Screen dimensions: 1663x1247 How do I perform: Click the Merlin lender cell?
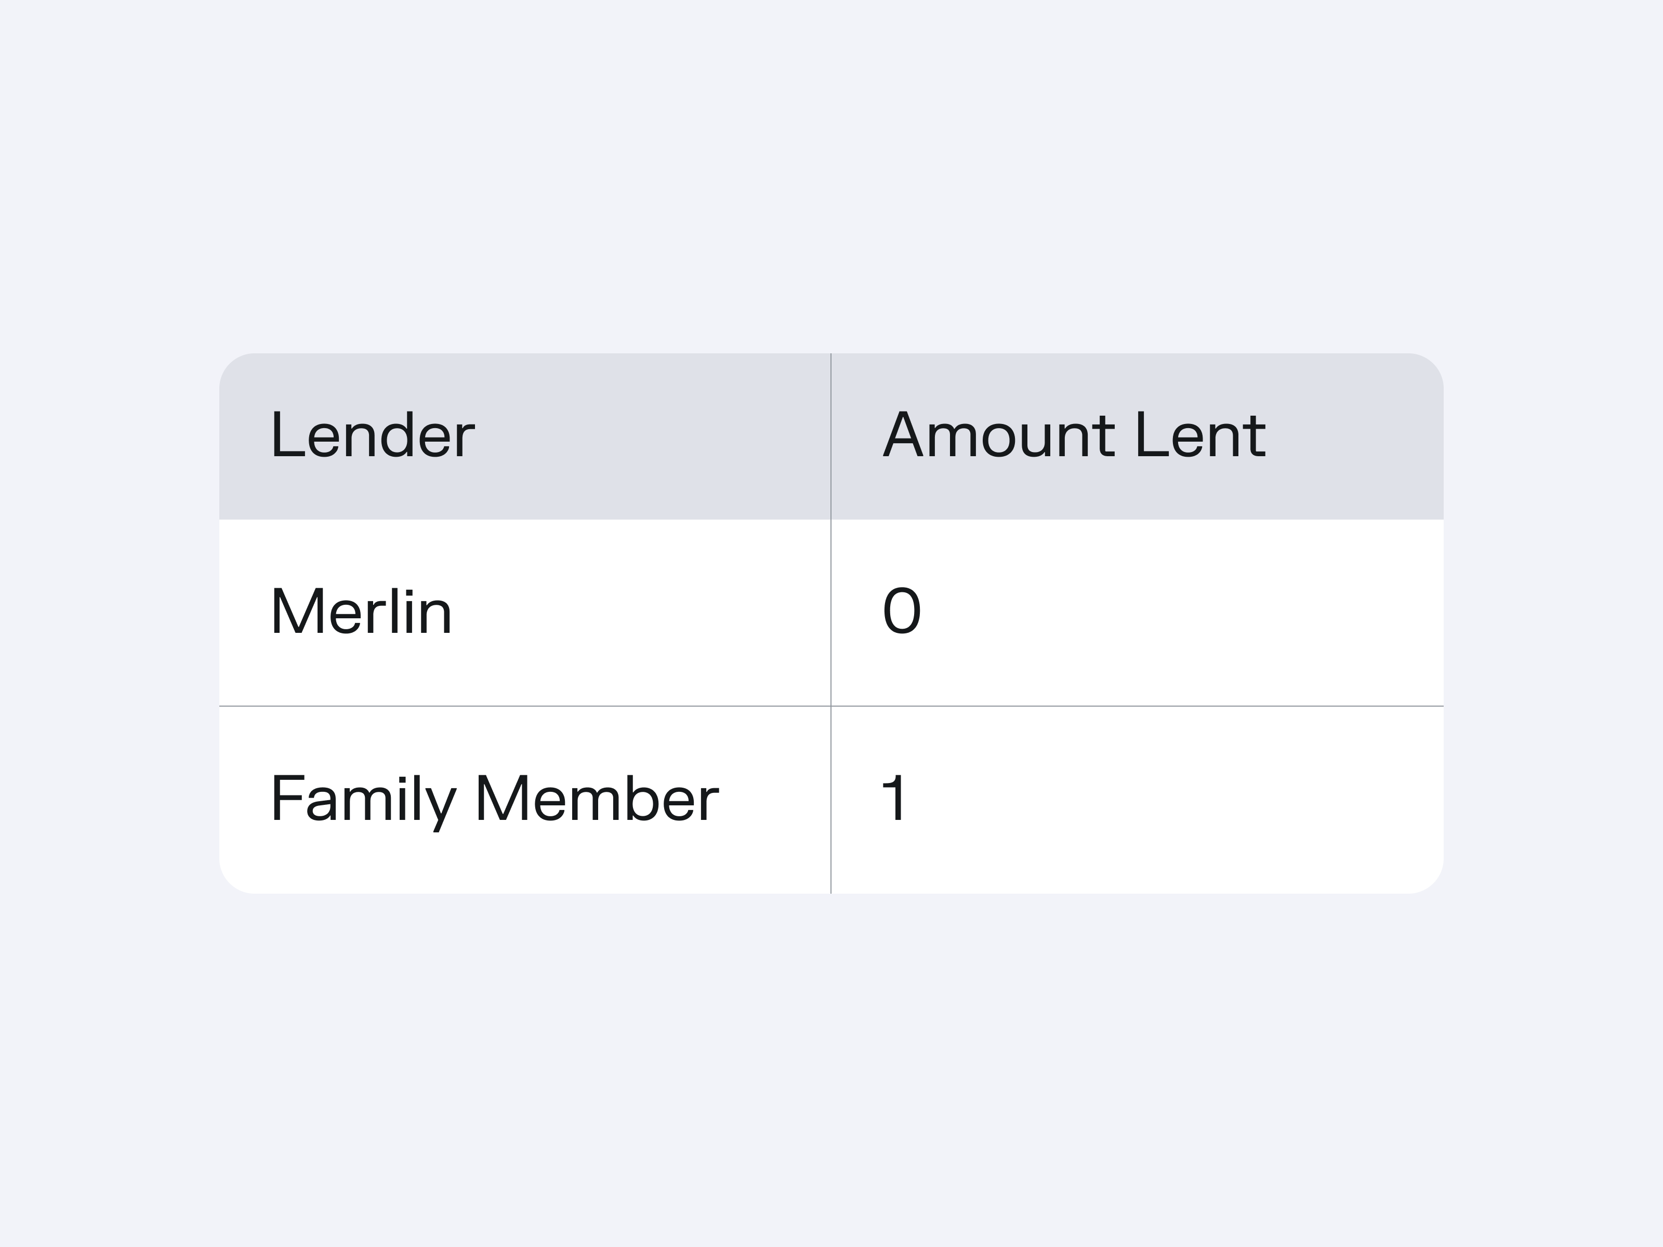(361, 612)
